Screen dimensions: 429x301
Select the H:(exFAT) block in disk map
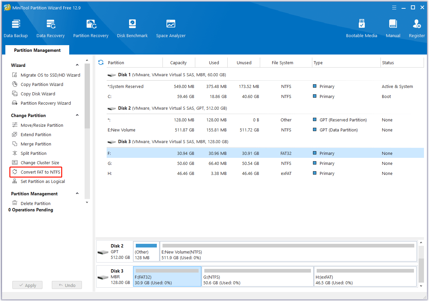click(x=365, y=277)
